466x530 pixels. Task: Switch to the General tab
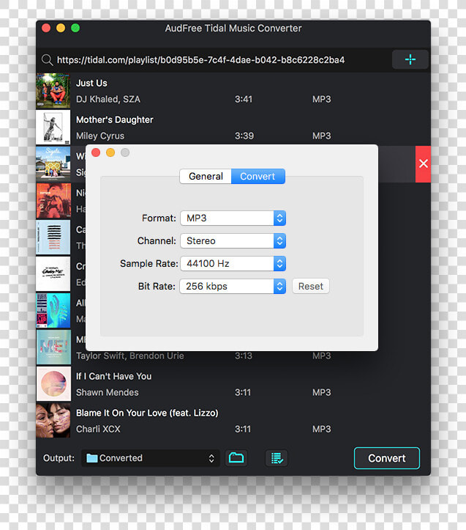(206, 176)
